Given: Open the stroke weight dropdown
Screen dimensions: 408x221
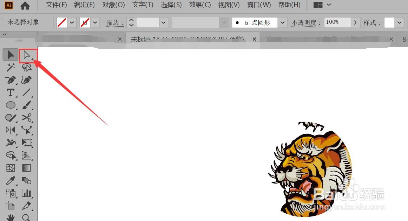Looking at the screenshot, I should click(x=164, y=23).
